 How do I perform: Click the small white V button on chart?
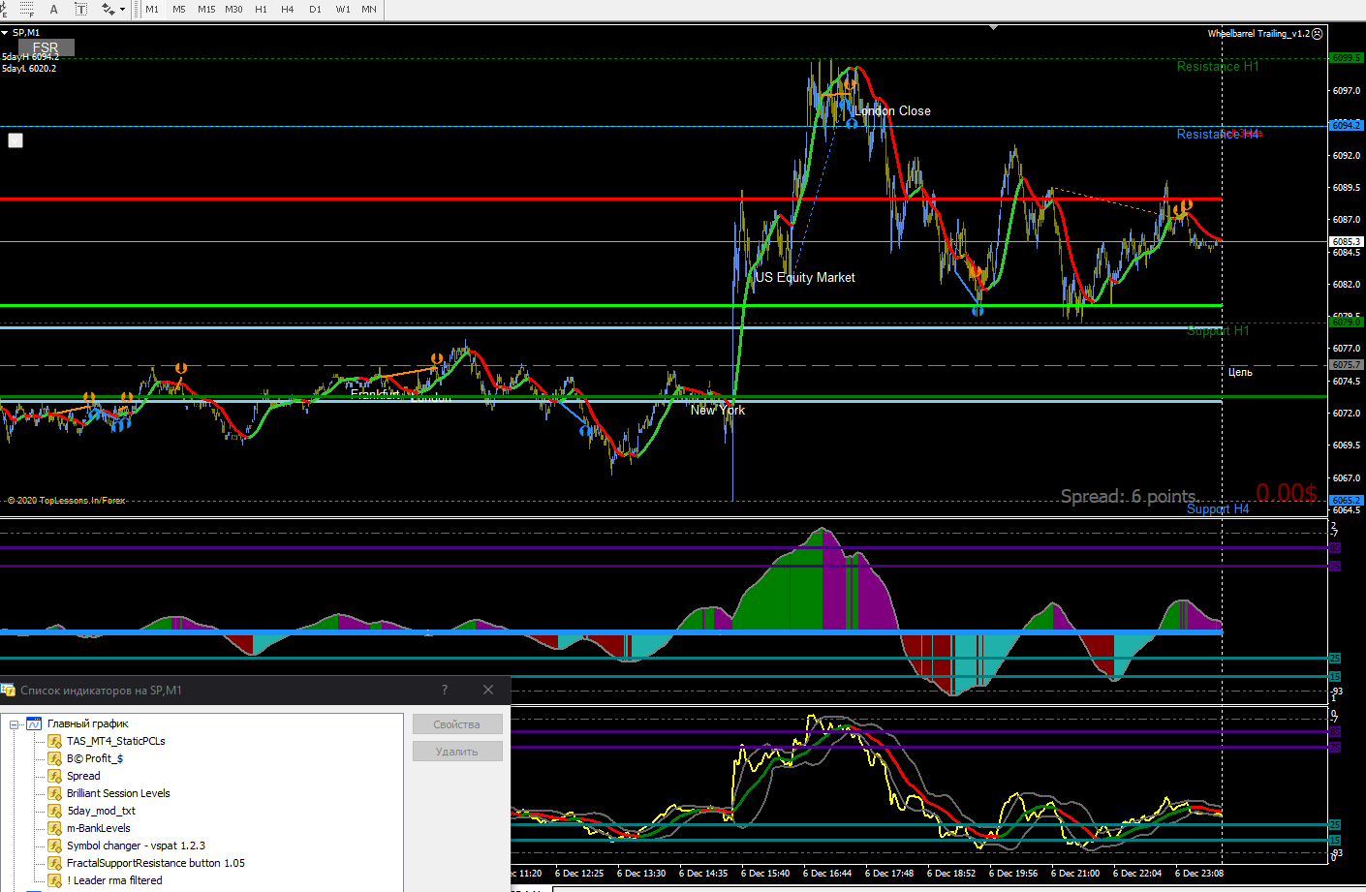(x=16, y=140)
